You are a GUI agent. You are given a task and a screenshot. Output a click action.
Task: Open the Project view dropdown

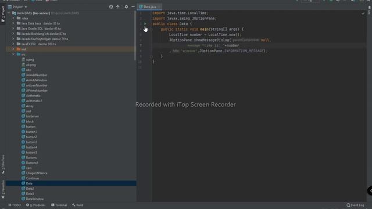tap(18, 7)
